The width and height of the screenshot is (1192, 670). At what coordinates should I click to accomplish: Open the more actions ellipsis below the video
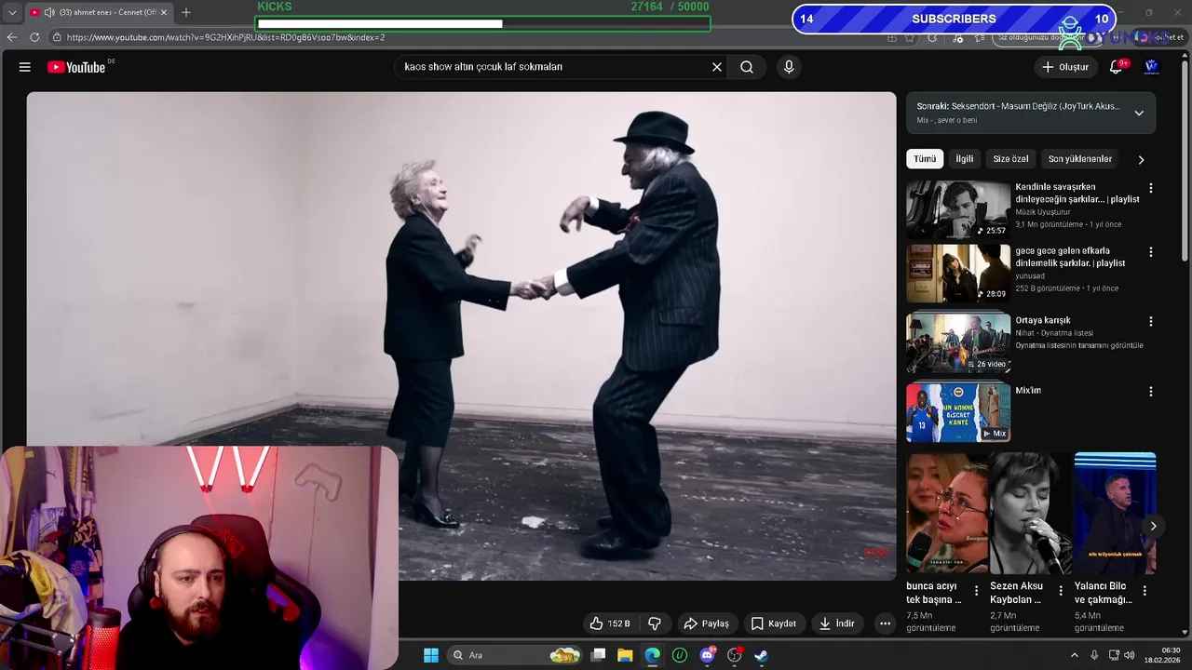pyautogui.click(x=885, y=623)
